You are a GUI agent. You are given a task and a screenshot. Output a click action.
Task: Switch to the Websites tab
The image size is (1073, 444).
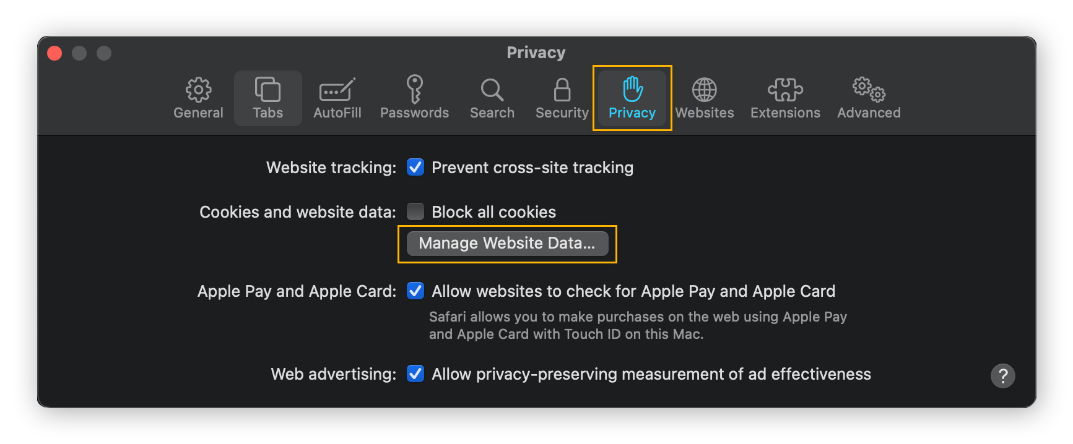tap(705, 98)
